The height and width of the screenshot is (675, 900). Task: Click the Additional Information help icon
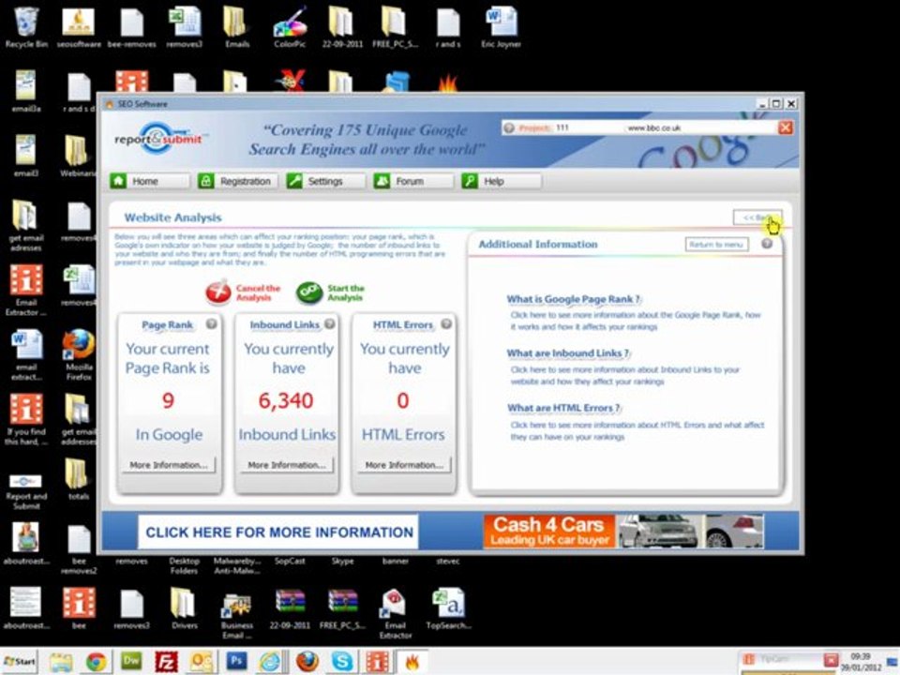767,244
